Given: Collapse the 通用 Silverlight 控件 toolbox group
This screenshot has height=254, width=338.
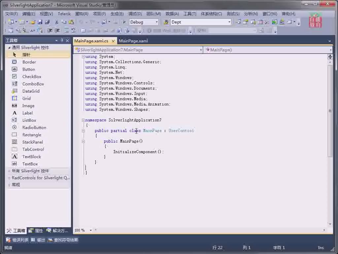Looking at the screenshot, I should click(9, 48).
